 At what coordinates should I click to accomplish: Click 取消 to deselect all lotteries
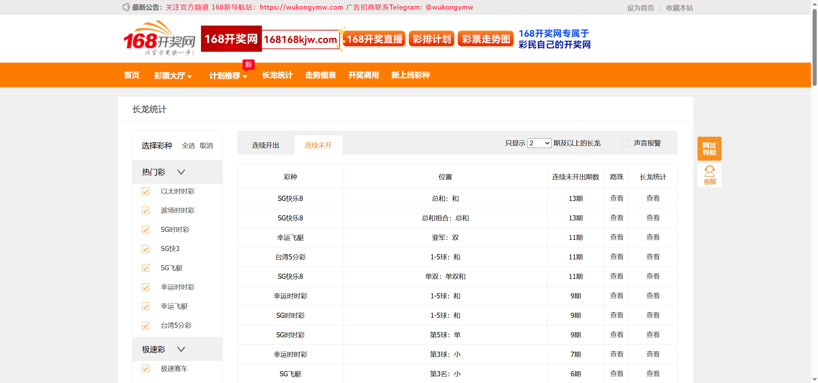pos(206,146)
